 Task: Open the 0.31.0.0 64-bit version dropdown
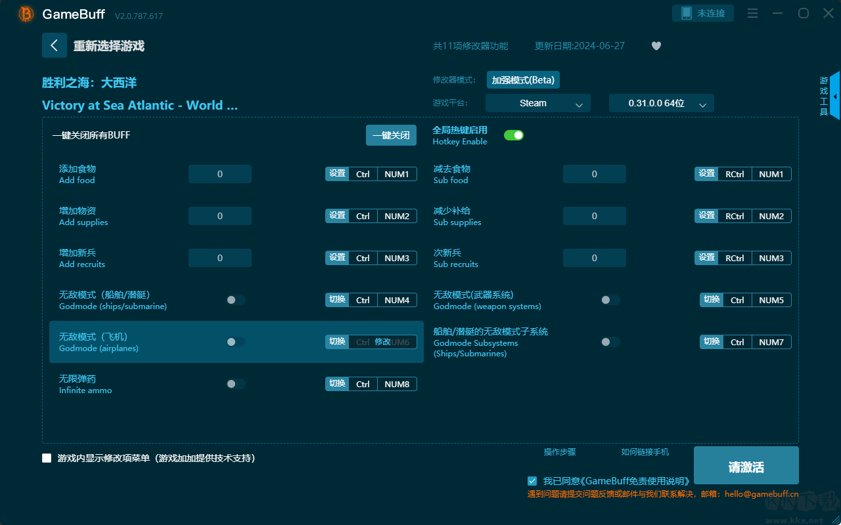click(661, 103)
